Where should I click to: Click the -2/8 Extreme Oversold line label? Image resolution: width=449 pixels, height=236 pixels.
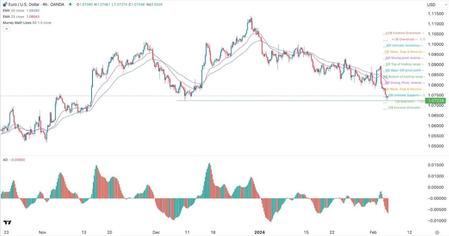404,107
